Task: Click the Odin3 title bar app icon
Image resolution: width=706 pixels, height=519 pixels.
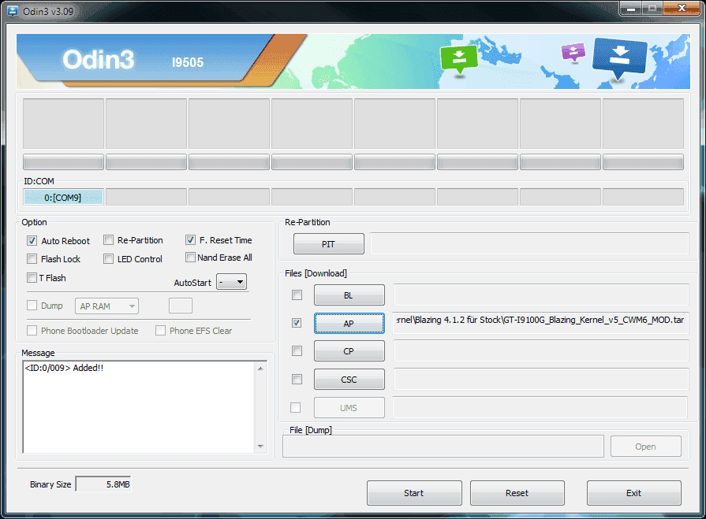Action: 12,11
